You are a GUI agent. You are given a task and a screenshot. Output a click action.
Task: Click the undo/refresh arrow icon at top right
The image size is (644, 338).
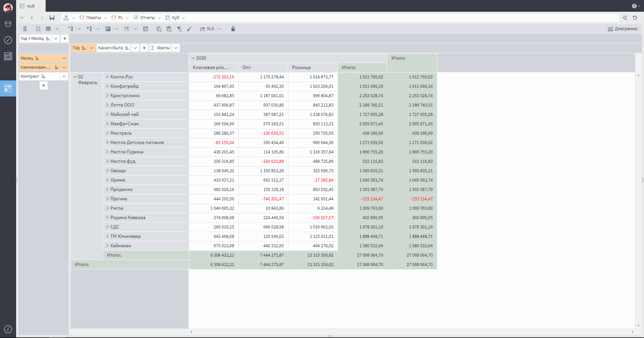(635, 18)
